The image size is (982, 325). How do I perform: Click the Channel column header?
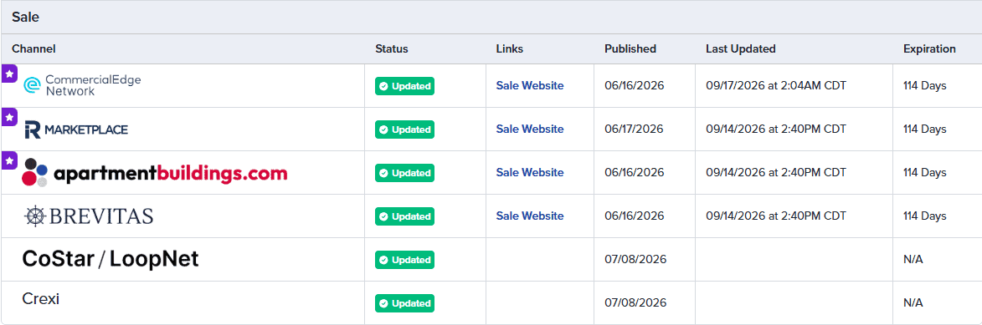(33, 48)
